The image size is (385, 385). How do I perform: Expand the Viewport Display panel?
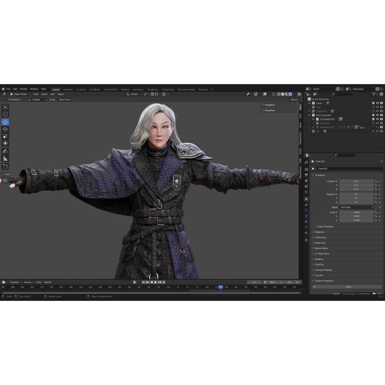[323, 270]
